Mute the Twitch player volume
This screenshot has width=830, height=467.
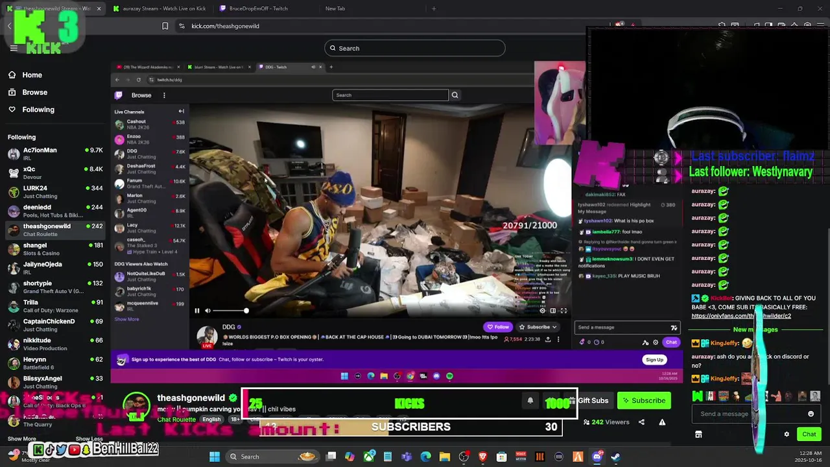click(207, 311)
